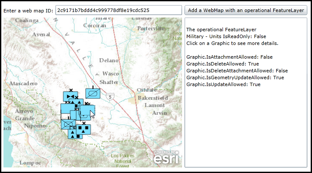Click the Nipomo map label
Screen dimensions: 312x173
[35, 126]
